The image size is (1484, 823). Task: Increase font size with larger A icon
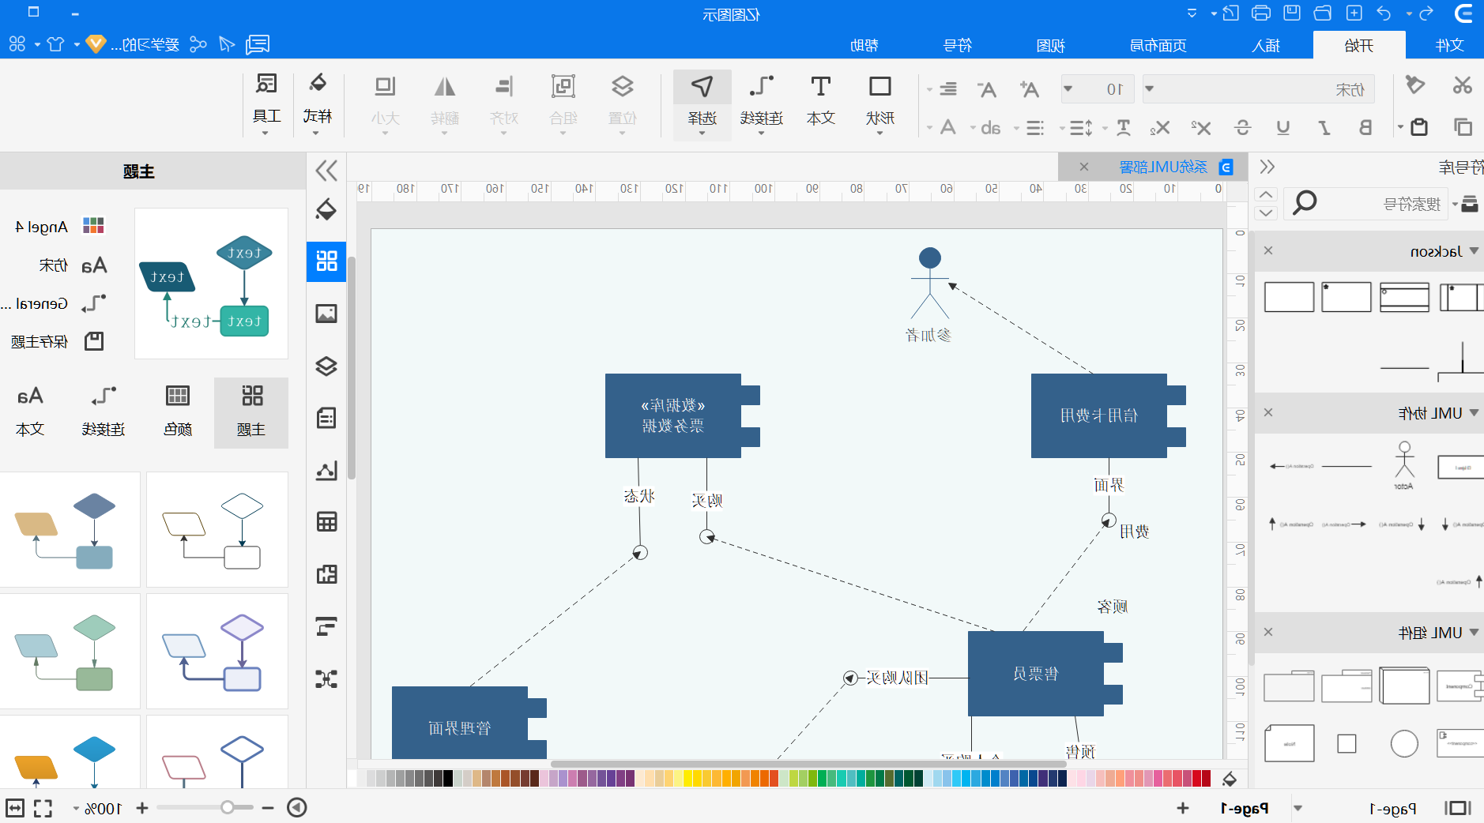pos(1029,89)
